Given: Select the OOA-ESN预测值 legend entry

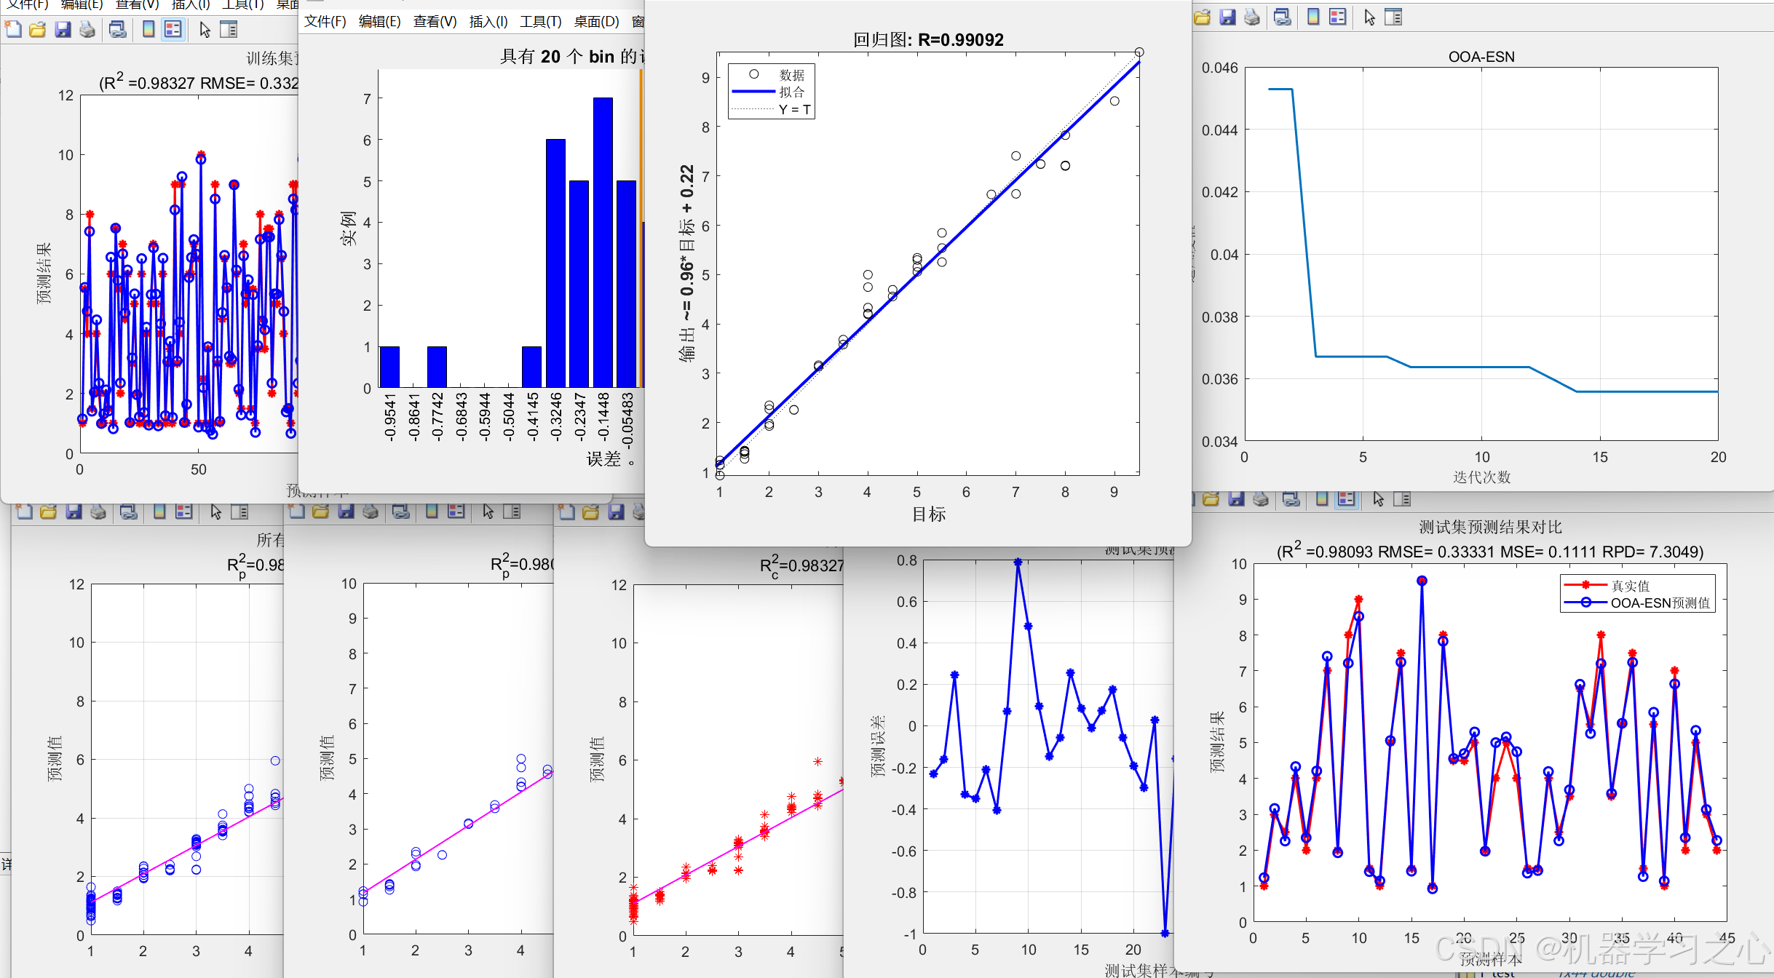Looking at the screenshot, I should pyautogui.click(x=1637, y=603).
